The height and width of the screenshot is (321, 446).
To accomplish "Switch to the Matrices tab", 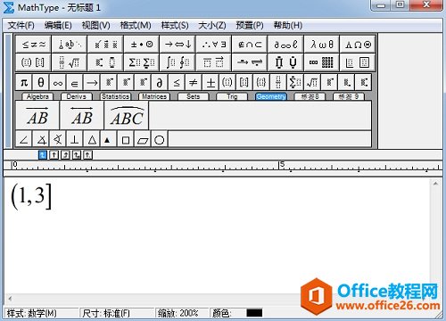I will click(154, 96).
